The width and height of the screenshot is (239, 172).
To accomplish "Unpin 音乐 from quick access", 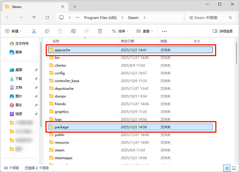I will click(36, 105).
